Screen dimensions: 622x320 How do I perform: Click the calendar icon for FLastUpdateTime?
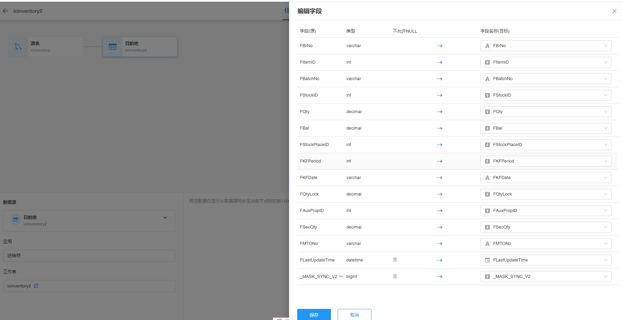tap(487, 260)
